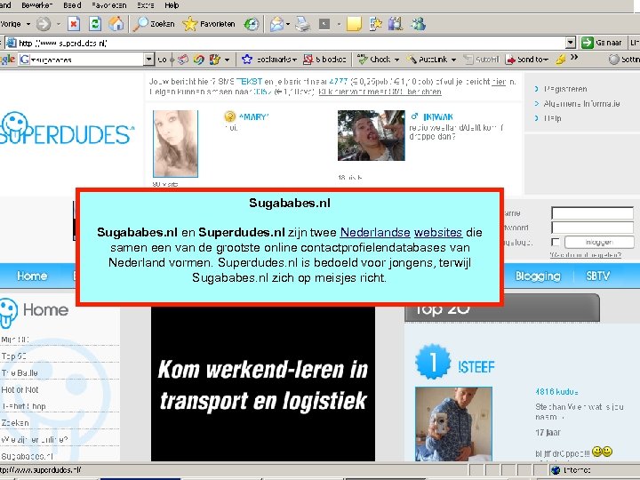
Task: Print the page with the printer icon
Action: 302,24
